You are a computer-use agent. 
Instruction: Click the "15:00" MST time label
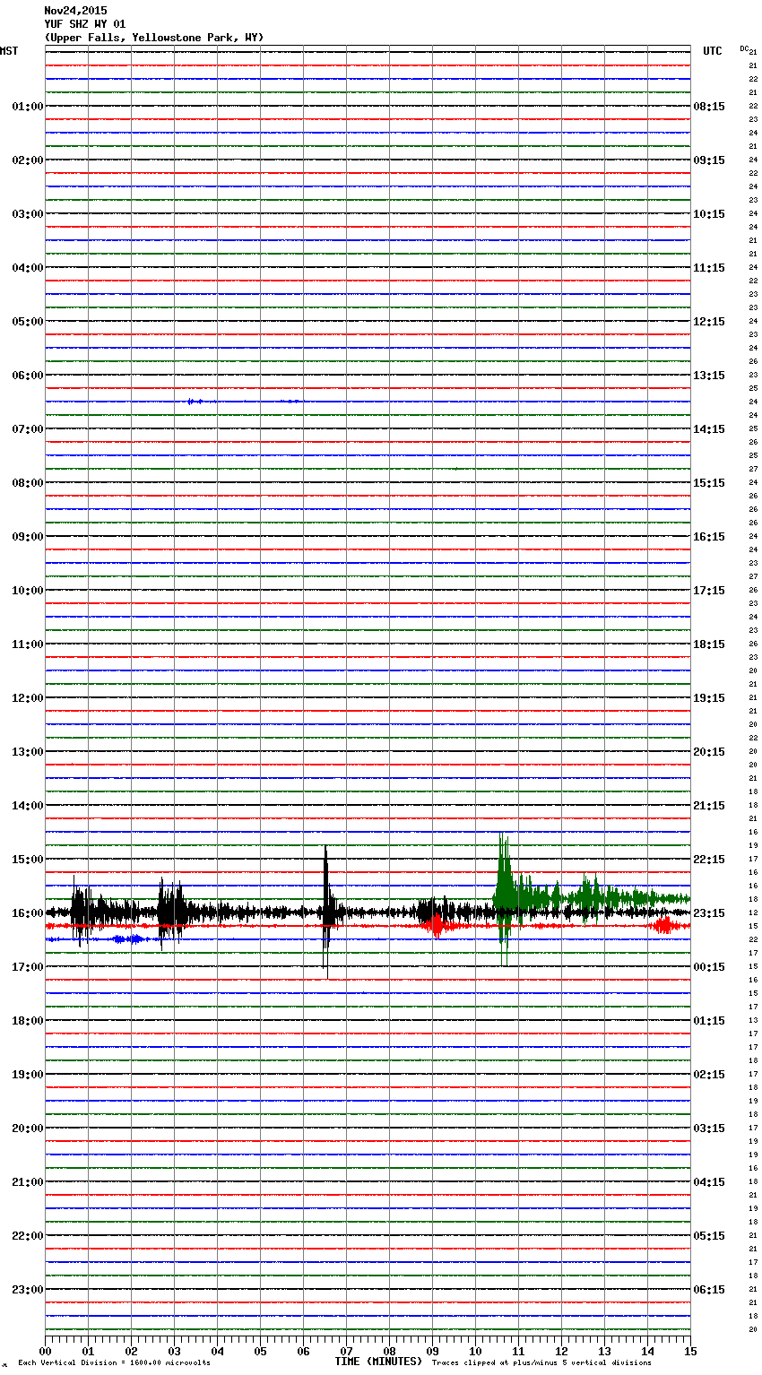click(x=28, y=860)
